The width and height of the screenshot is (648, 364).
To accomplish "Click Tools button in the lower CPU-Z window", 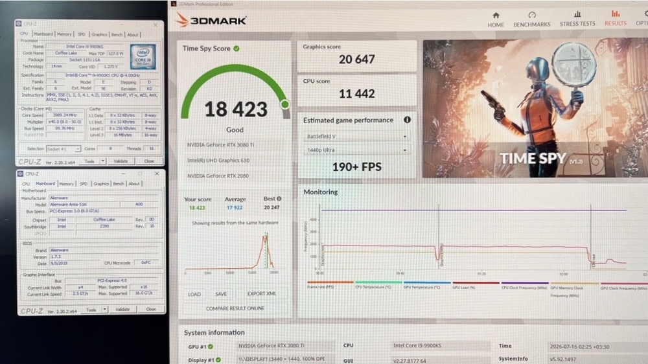I will [91, 310].
